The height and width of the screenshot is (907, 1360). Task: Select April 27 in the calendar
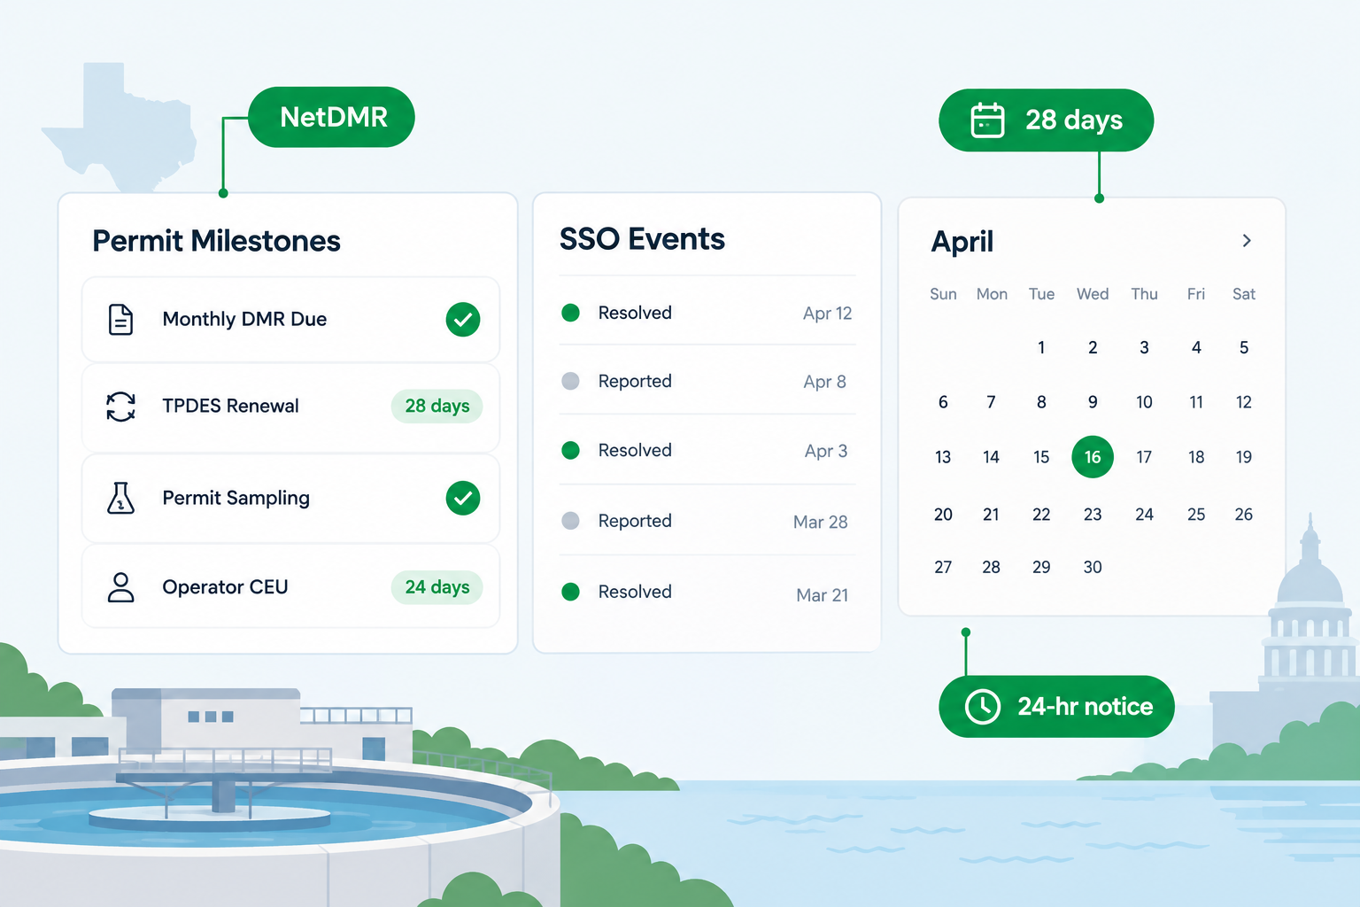(x=943, y=568)
